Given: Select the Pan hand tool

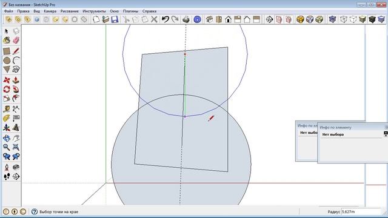Looking at the screenshot, I should click(16, 138).
